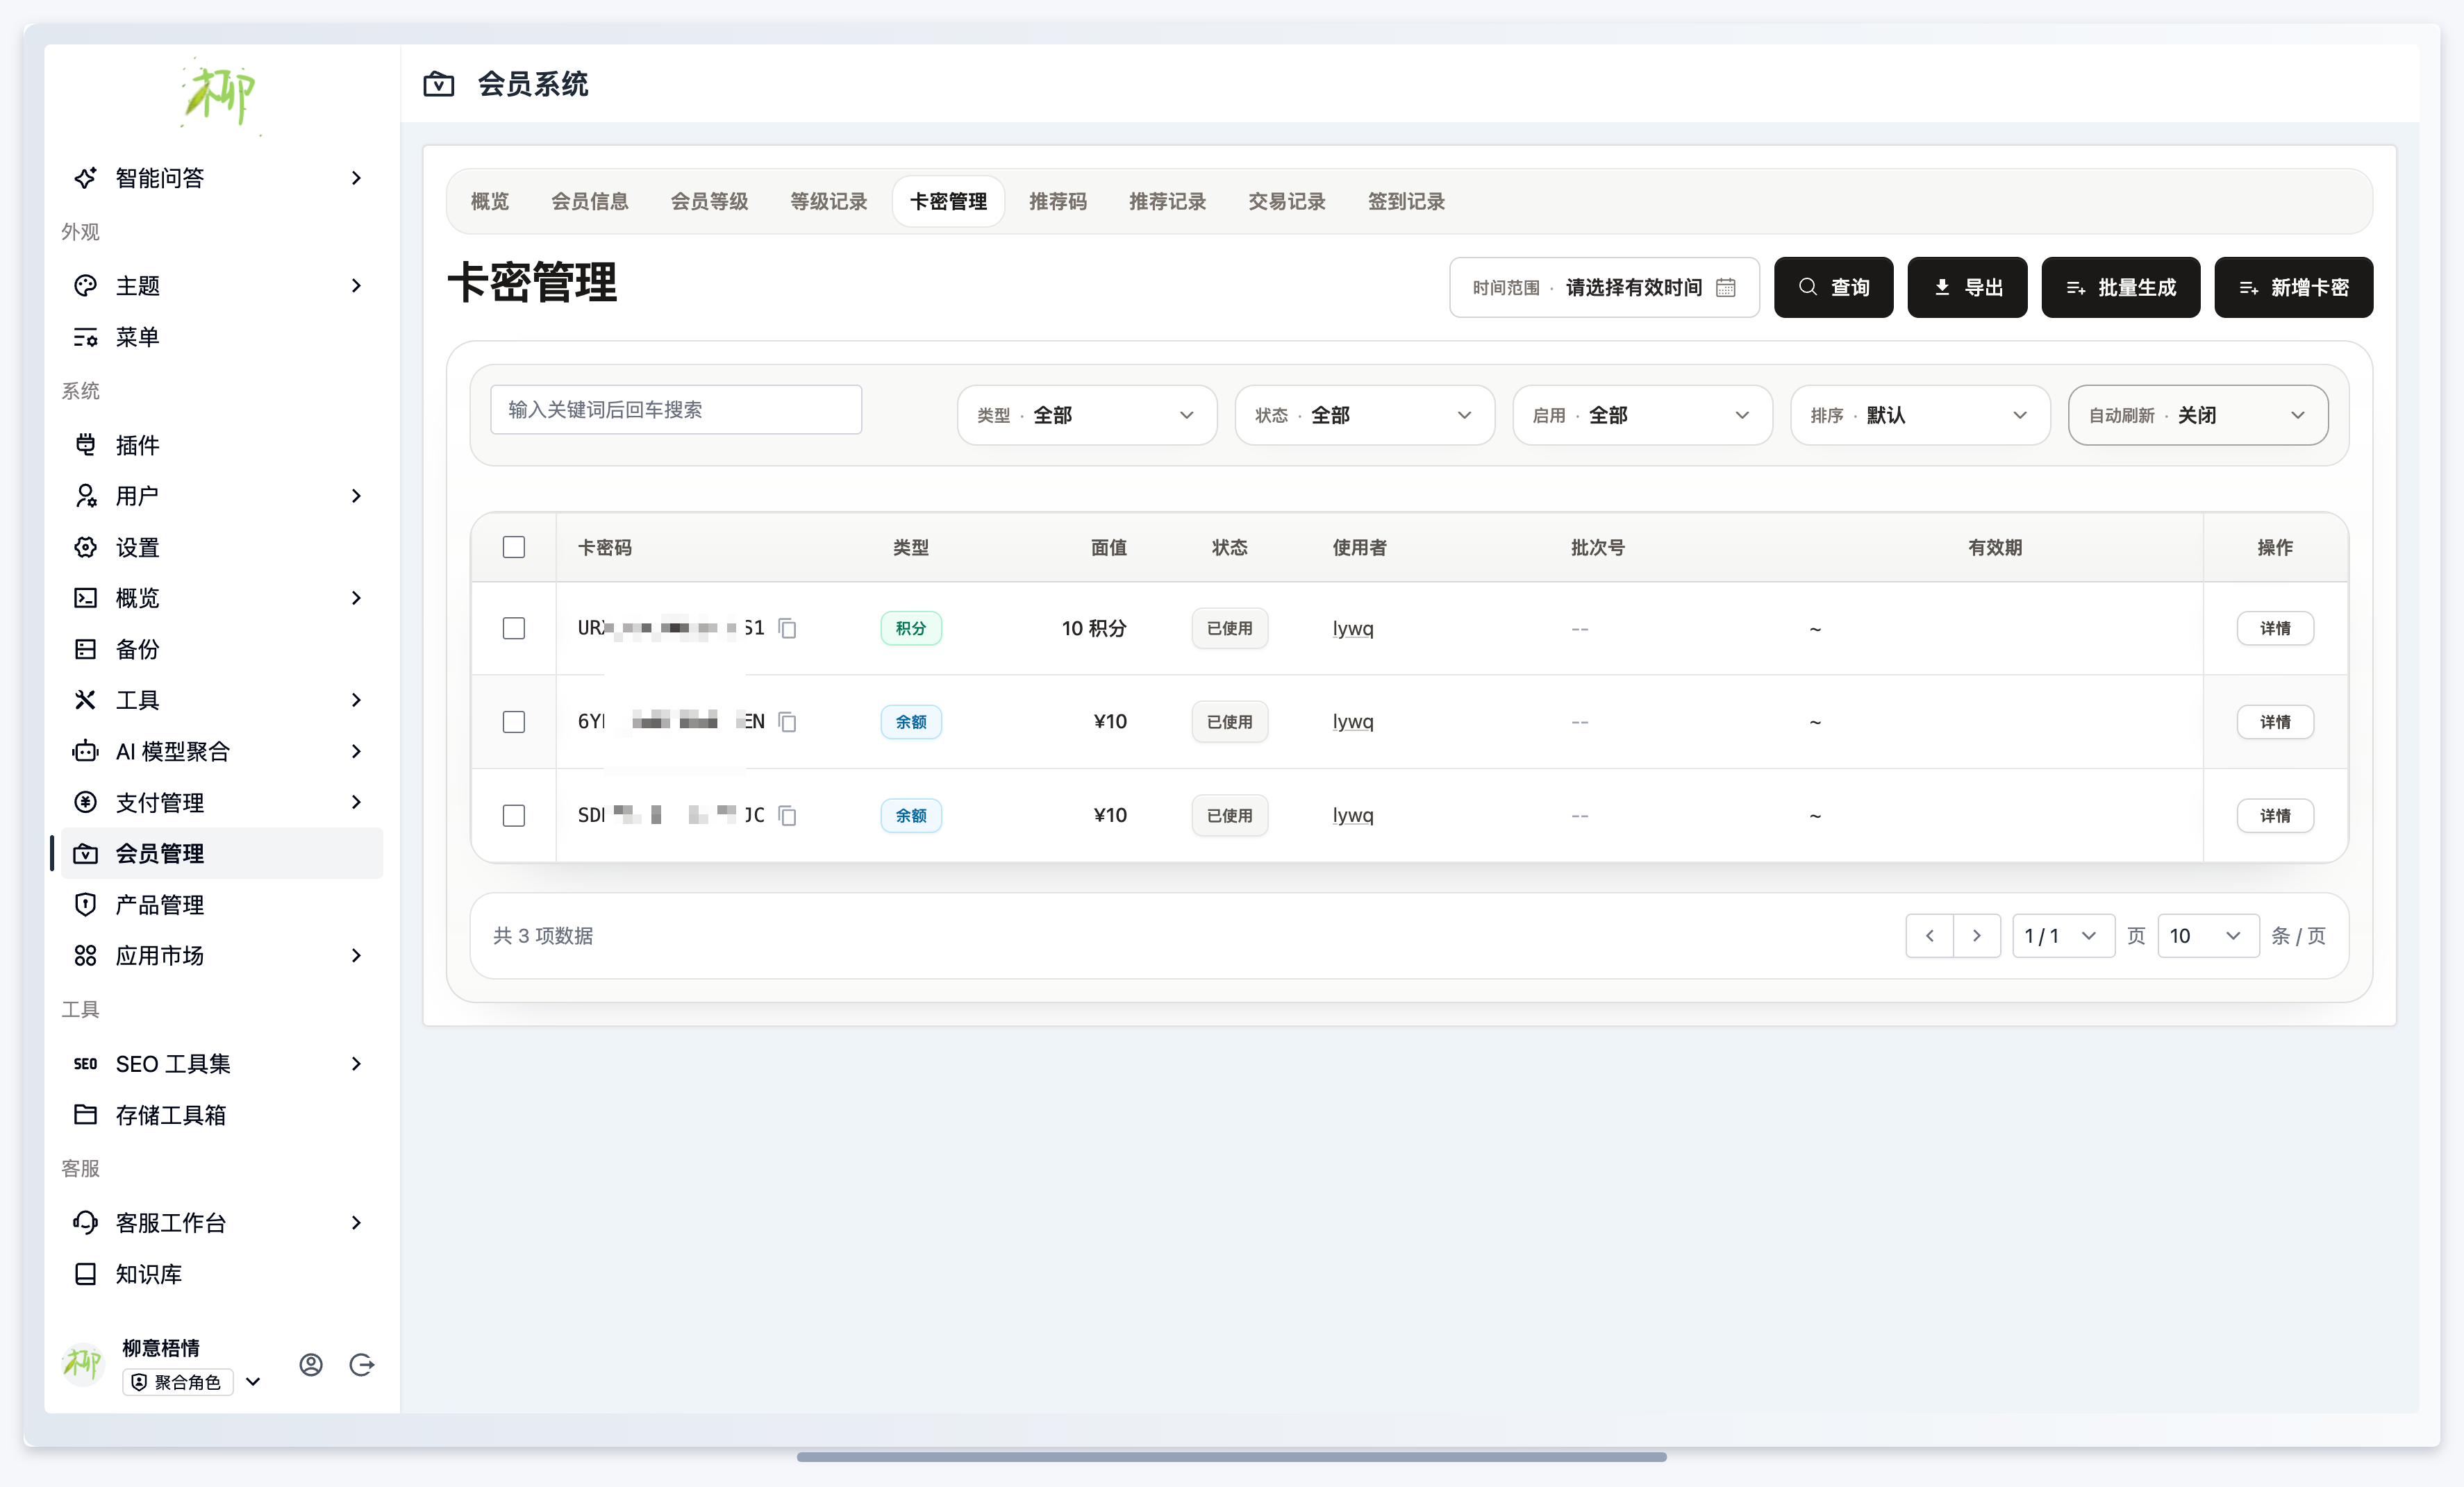This screenshot has width=2464, height=1487.
Task: Expand the 聚合角色 role switcher
Action: tap(253, 1382)
